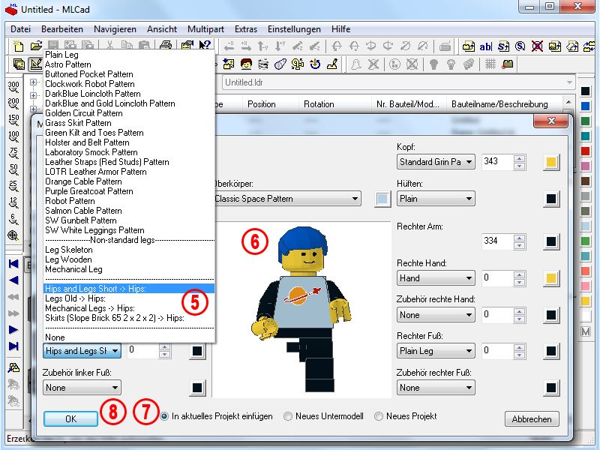Open the Navigieren menu
This screenshot has width=600, height=450.
pos(115,29)
